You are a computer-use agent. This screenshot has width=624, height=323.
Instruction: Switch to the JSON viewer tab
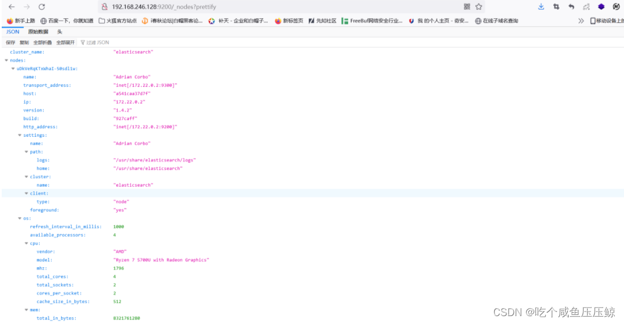pos(13,32)
